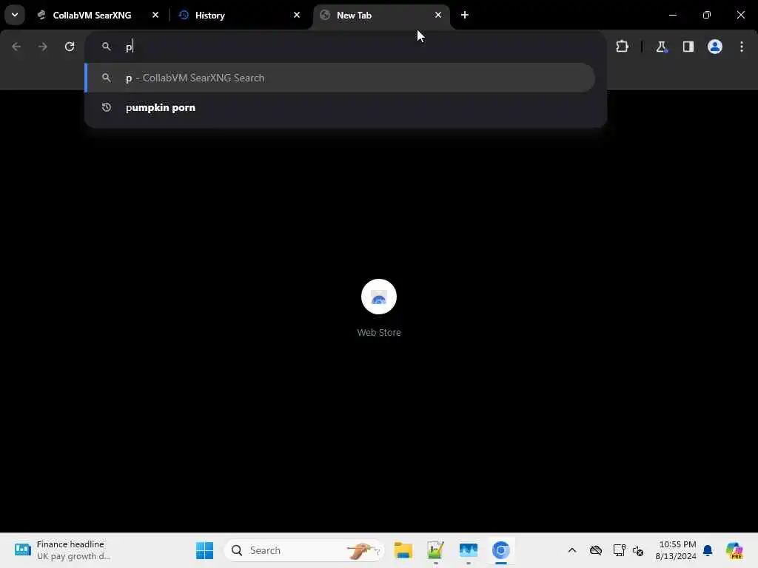Open the Windows Start menu
The image size is (758, 568).
click(x=204, y=550)
